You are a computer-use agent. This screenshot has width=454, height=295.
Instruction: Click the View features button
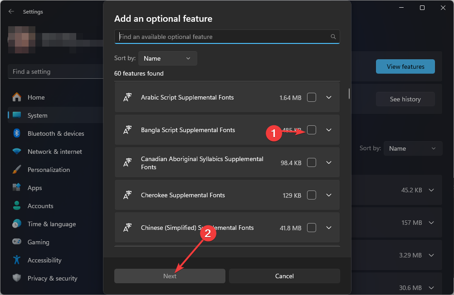[x=405, y=67]
